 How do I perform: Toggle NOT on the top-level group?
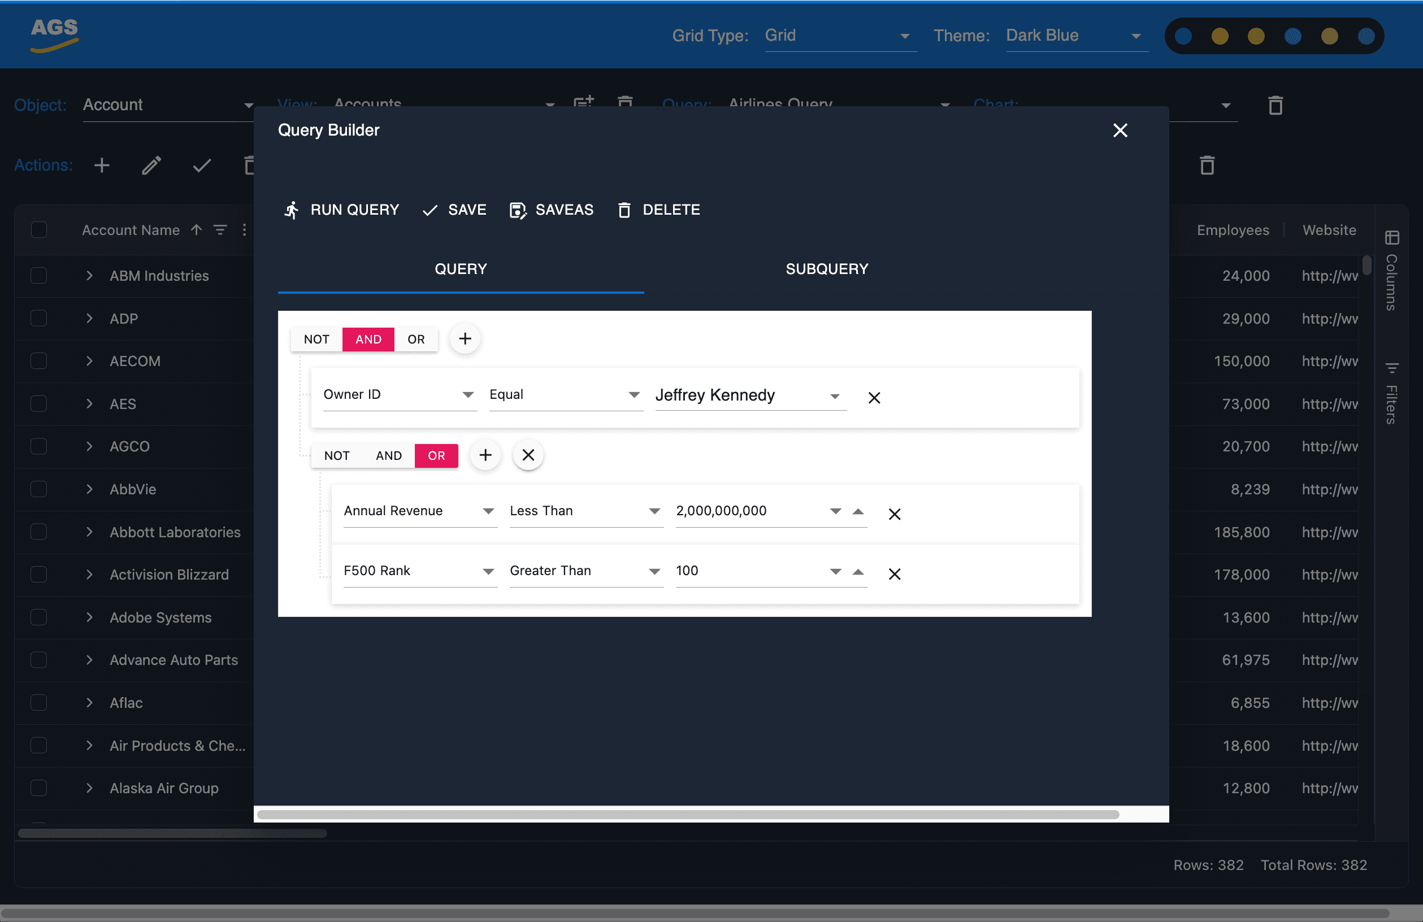316,340
